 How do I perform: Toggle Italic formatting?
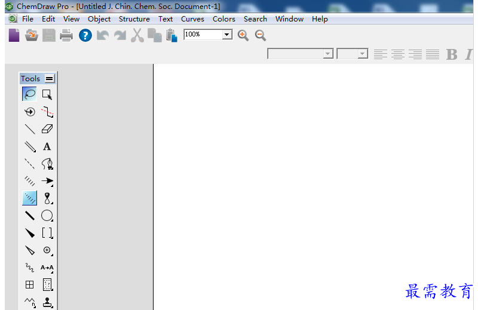pos(468,54)
